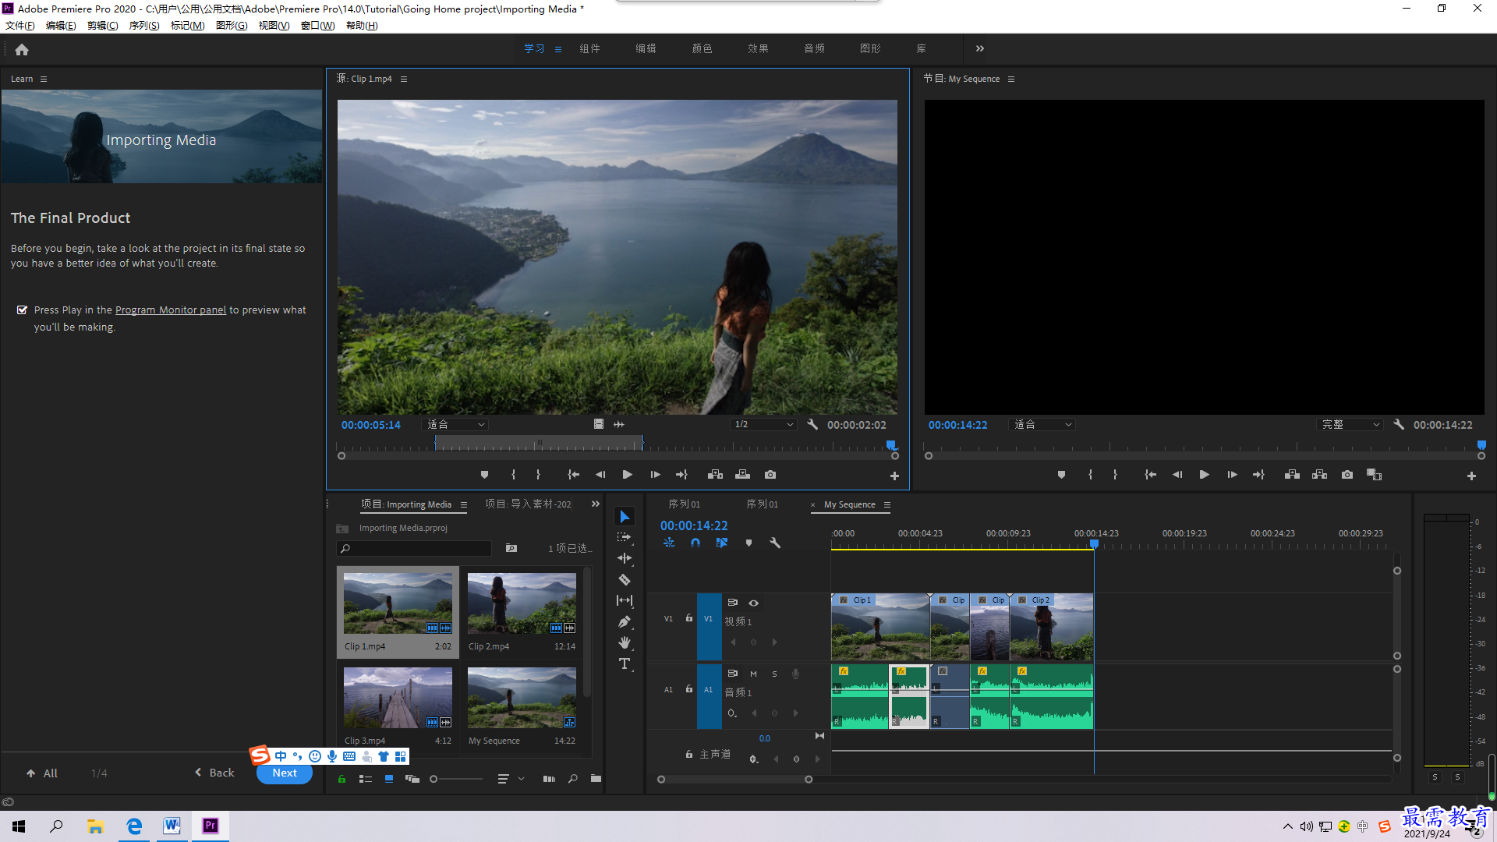The height and width of the screenshot is (842, 1497).
Task: Step back one frame in Source monitor
Action: pyautogui.click(x=600, y=475)
